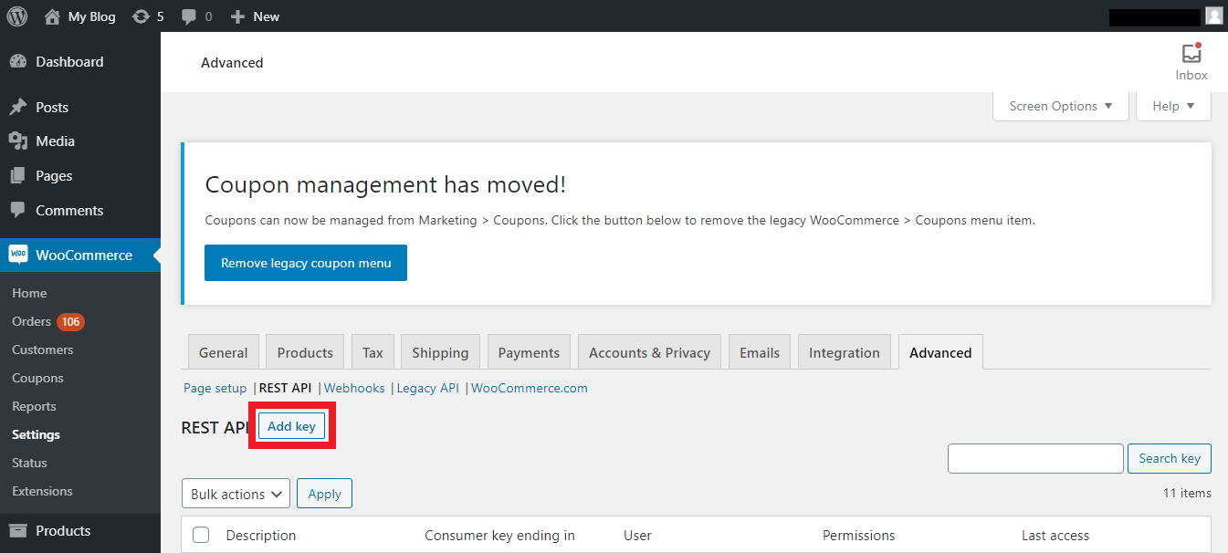The height and width of the screenshot is (553, 1228).
Task: Expand the Screen Options dropdown
Action: point(1060,106)
